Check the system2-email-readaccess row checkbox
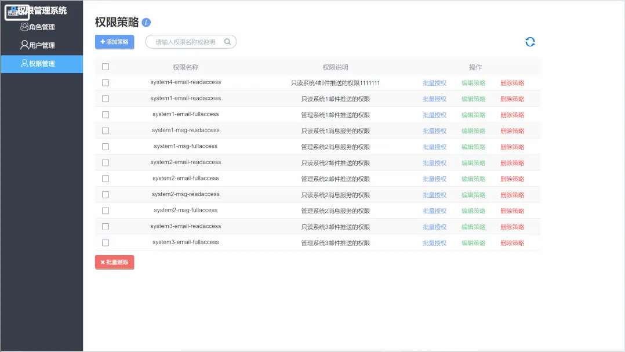625x352 pixels. pyautogui.click(x=106, y=162)
